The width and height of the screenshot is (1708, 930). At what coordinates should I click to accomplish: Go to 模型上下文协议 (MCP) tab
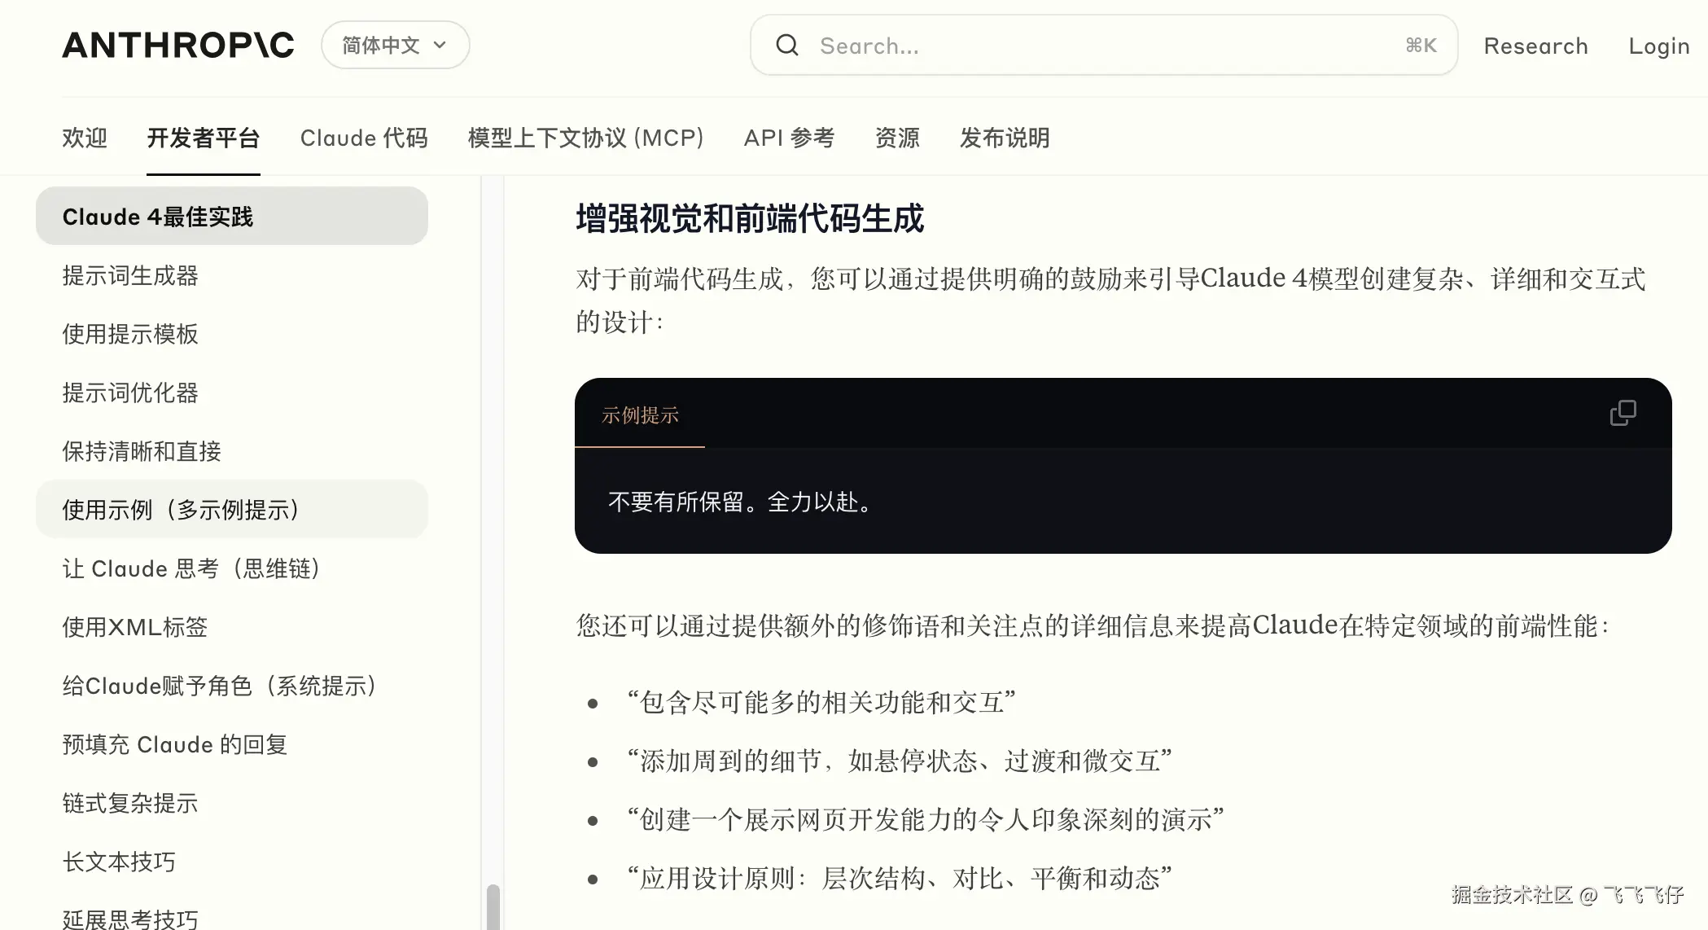(x=585, y=138)
